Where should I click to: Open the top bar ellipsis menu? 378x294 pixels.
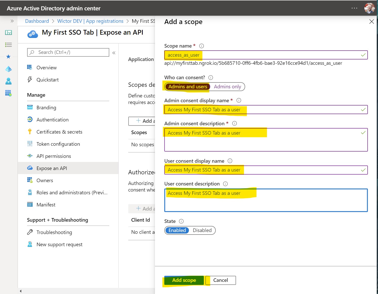354,8
